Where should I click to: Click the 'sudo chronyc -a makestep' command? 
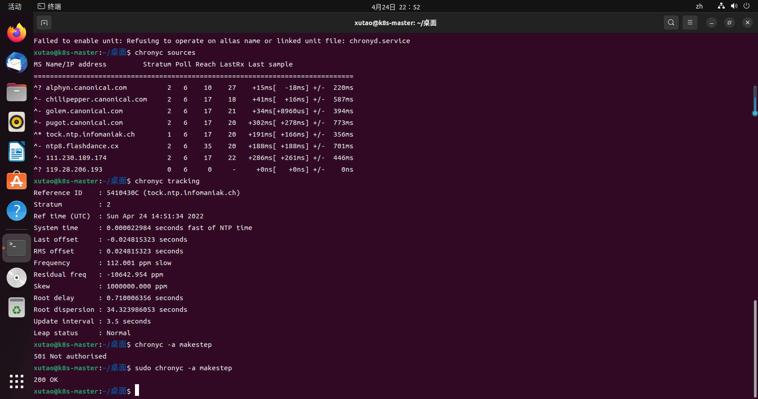184,368
